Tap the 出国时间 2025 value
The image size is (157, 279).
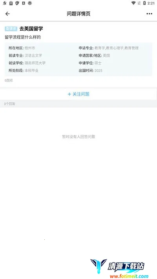[x=99, y=71]
